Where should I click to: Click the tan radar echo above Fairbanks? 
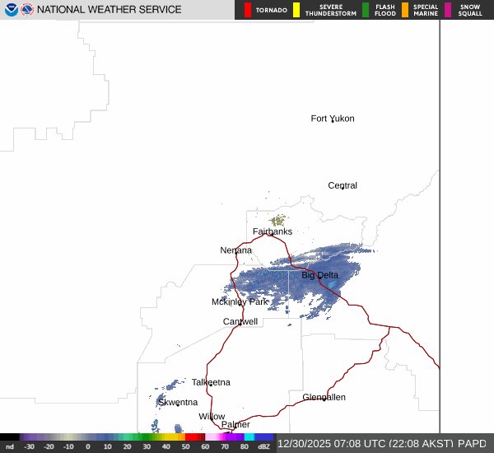click(x=278, y=220)
